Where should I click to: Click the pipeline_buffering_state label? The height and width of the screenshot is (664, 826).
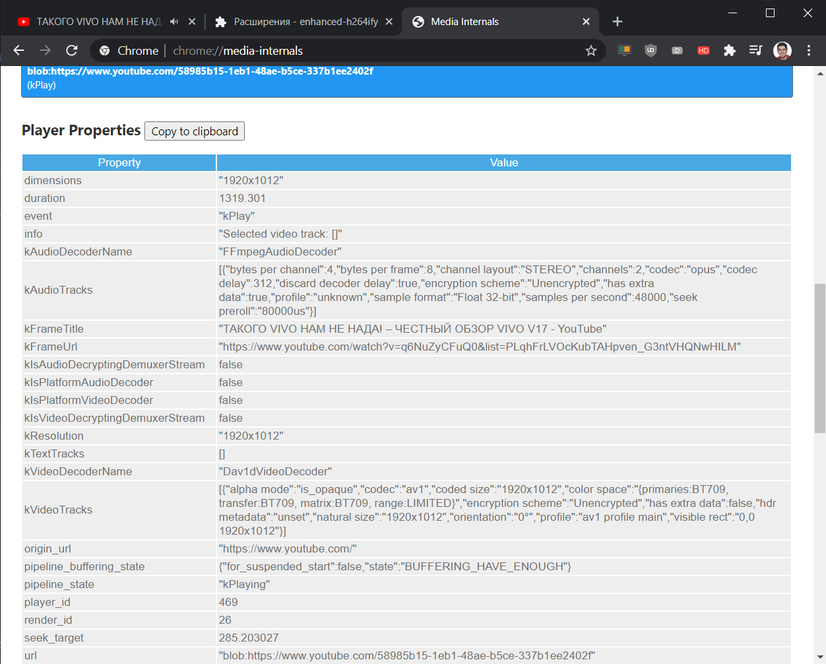[x=84, y=566]
